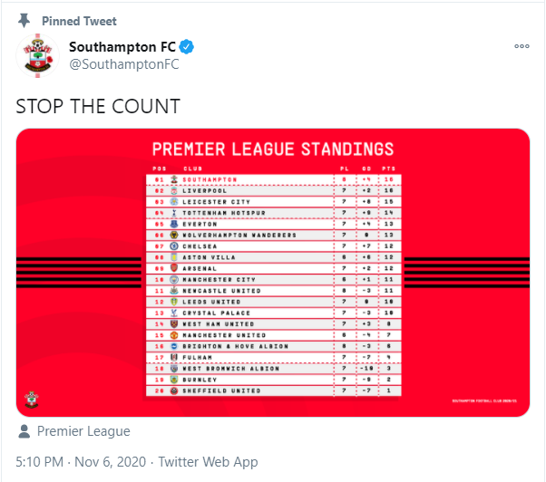546x482 pixels.
Task: Click the Liverpool crest in the standings
Action: coord(174,190)
